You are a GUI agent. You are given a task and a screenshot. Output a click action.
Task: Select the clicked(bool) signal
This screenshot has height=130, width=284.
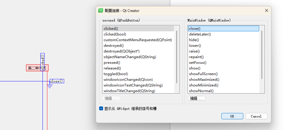point(138,34)
